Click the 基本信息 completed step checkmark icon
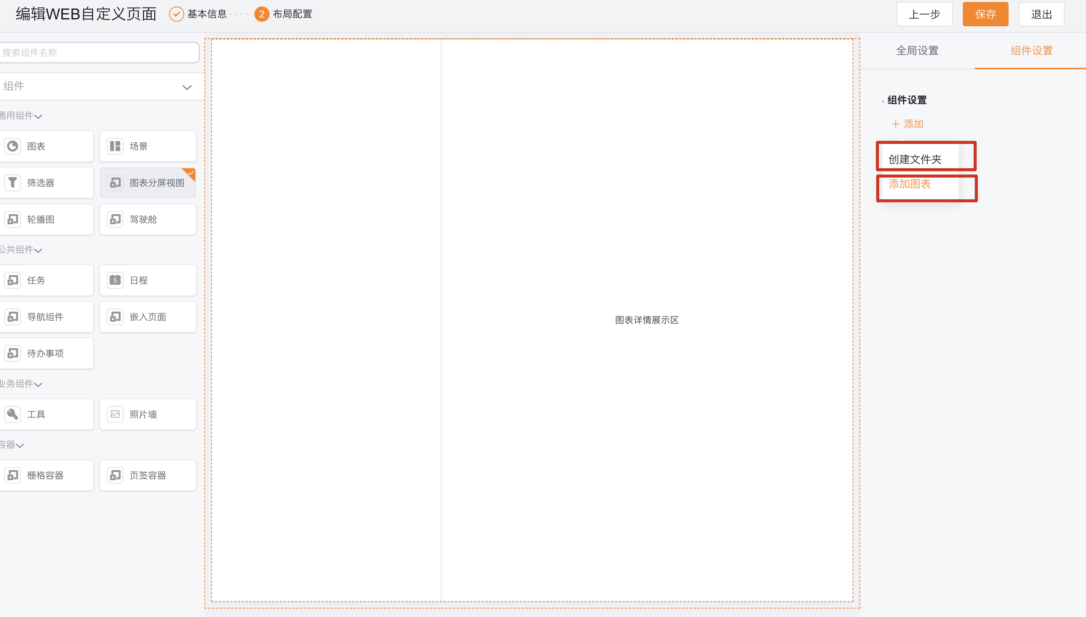The image size is (1086, 617). point(177,14)
